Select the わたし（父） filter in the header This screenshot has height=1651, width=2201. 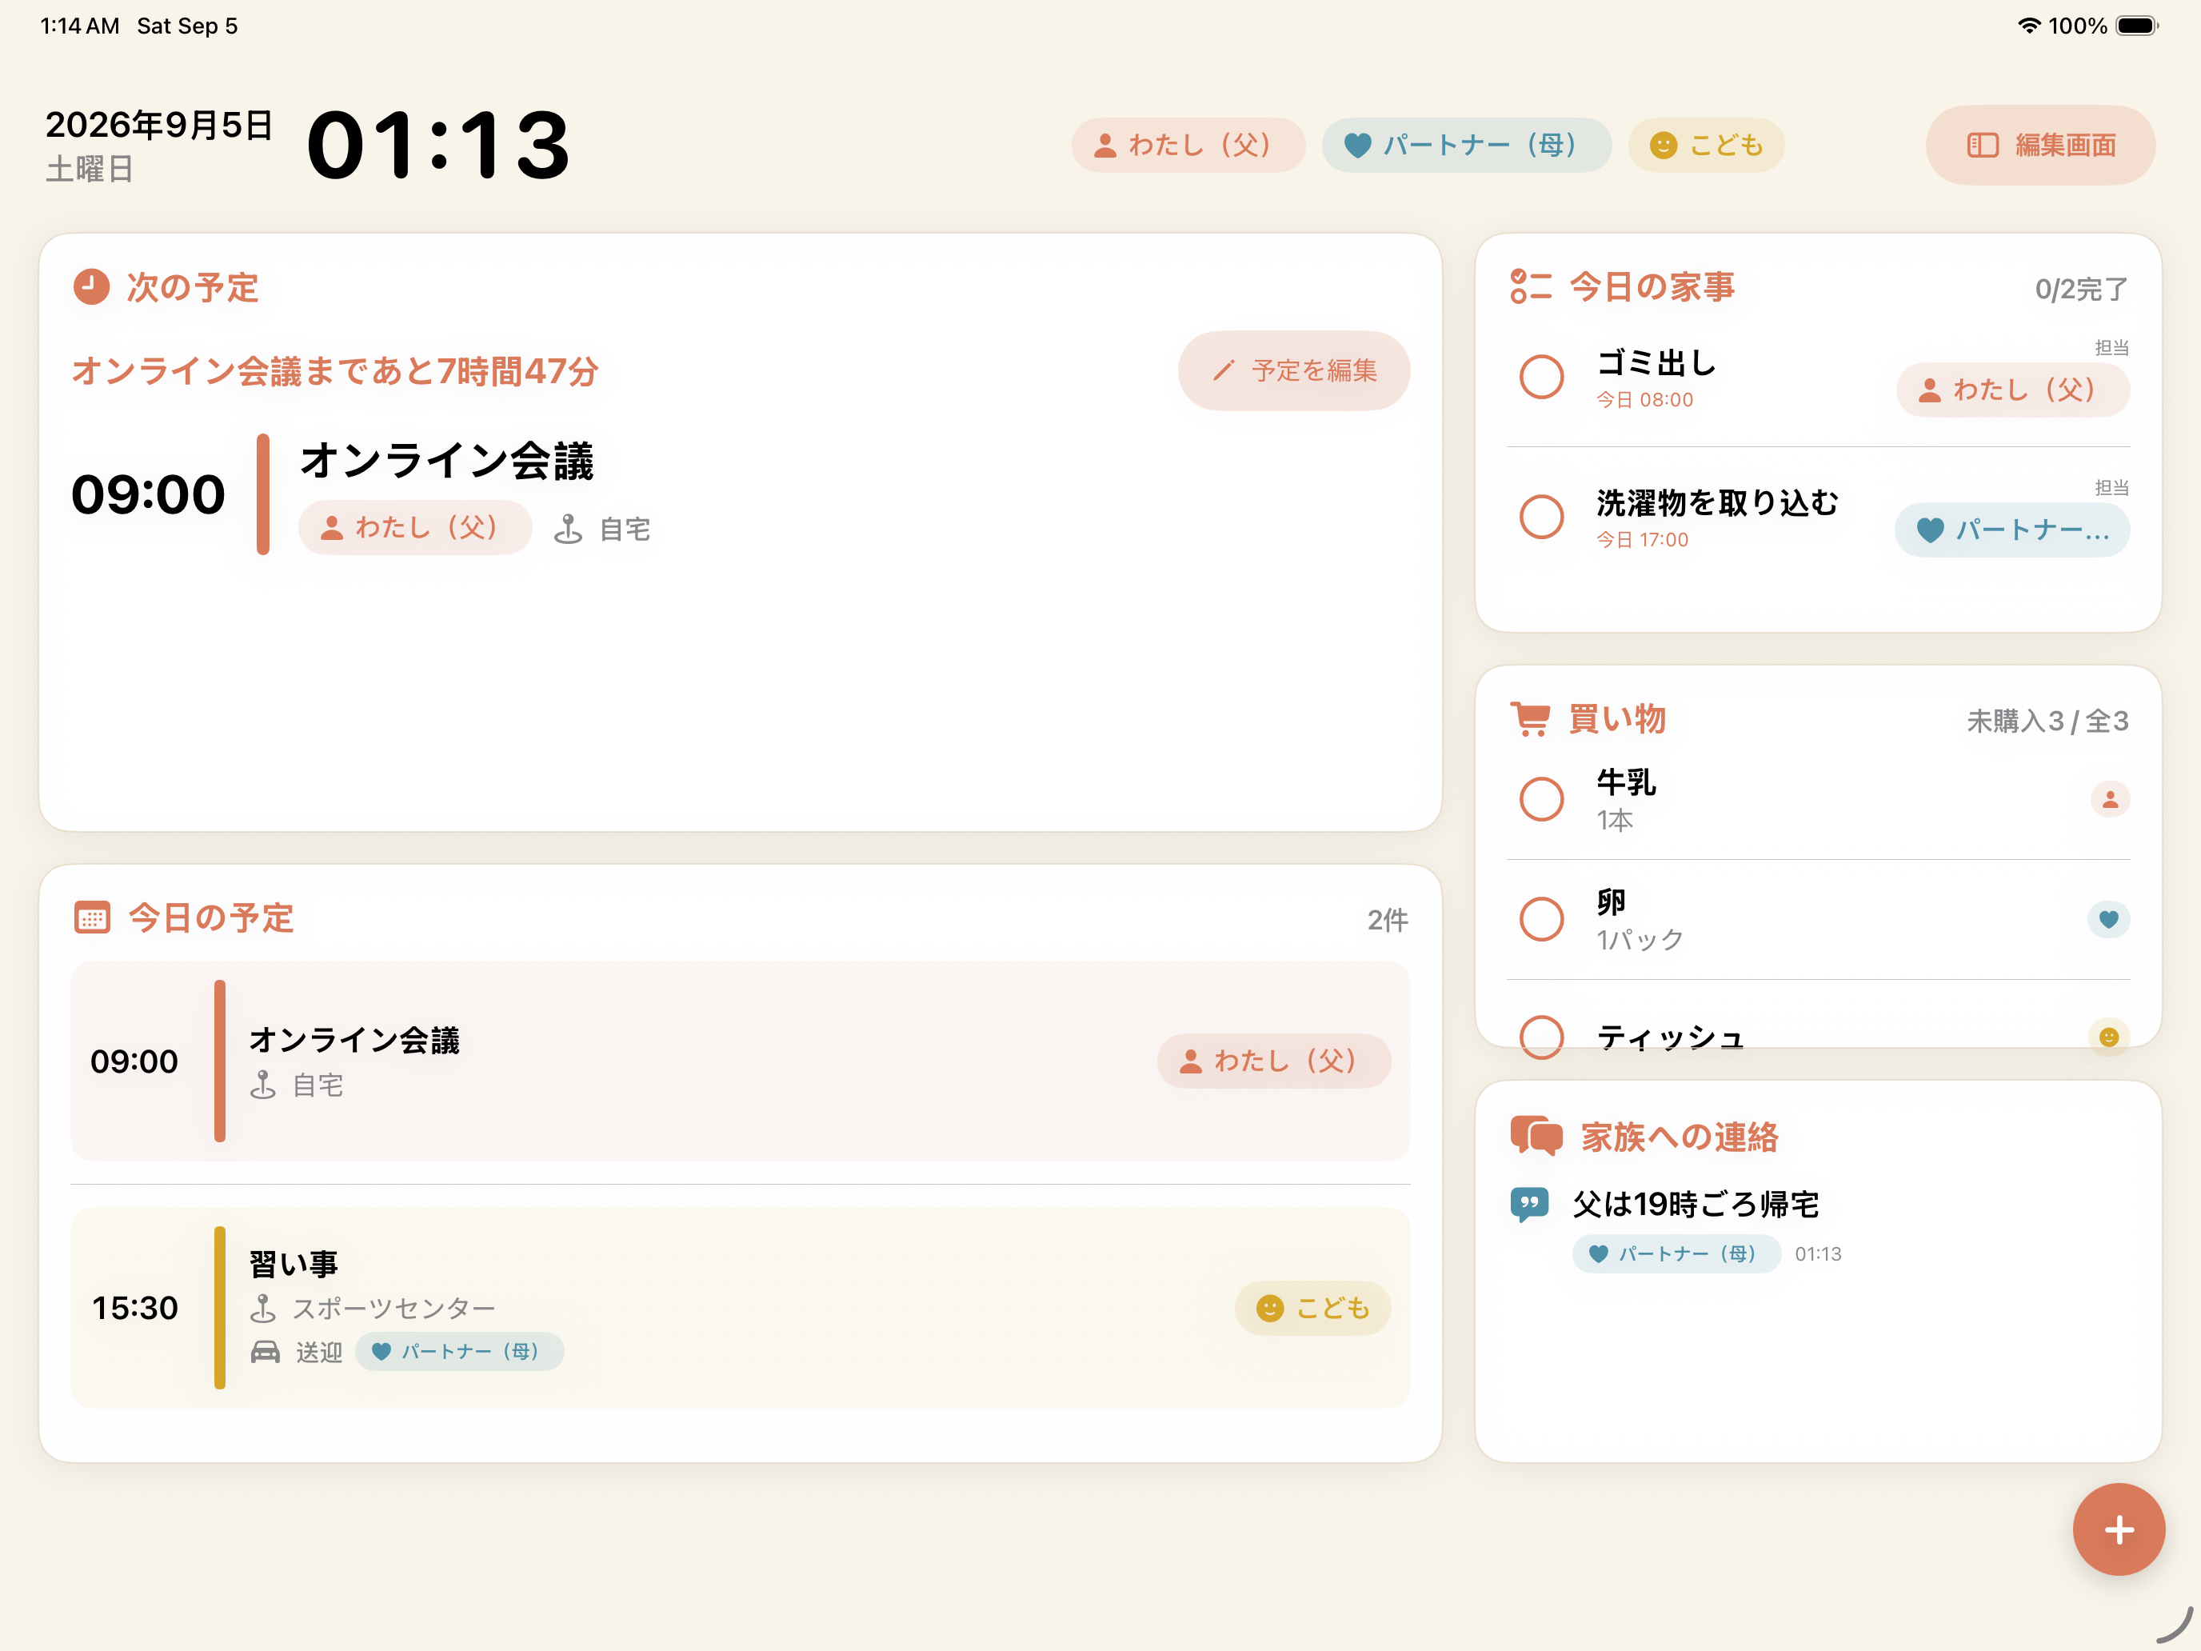tap(1188, 146)
